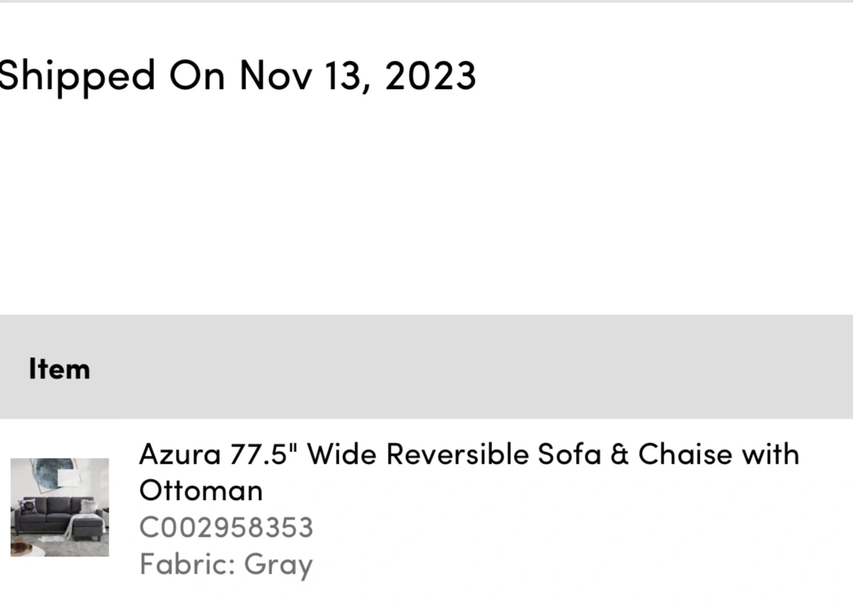Viewport: 853px width, 602px height.
Task: Open the gray sofa product thumbnail
Action: [x=60, y=506]
